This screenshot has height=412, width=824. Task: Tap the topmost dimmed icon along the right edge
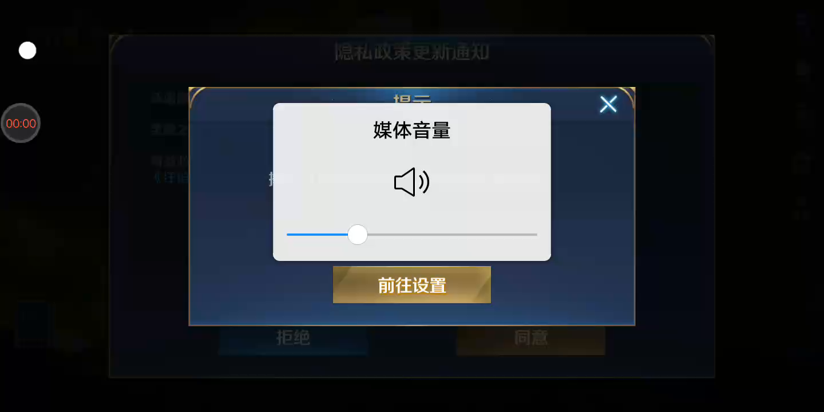[803, 24]
